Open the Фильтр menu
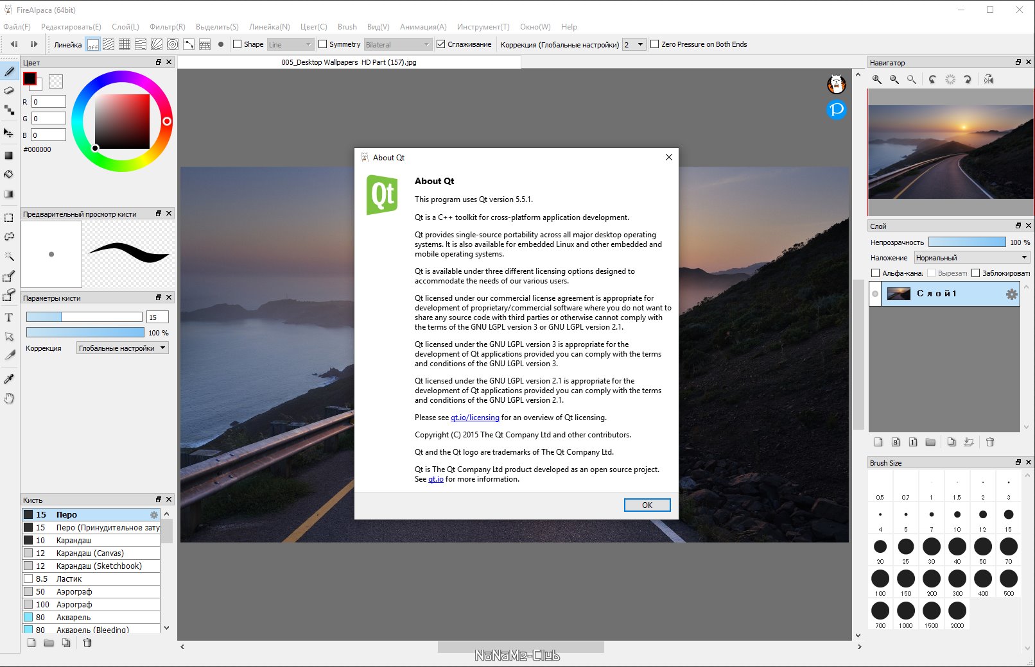The image size is (1035, 667). tap(167, 27)
